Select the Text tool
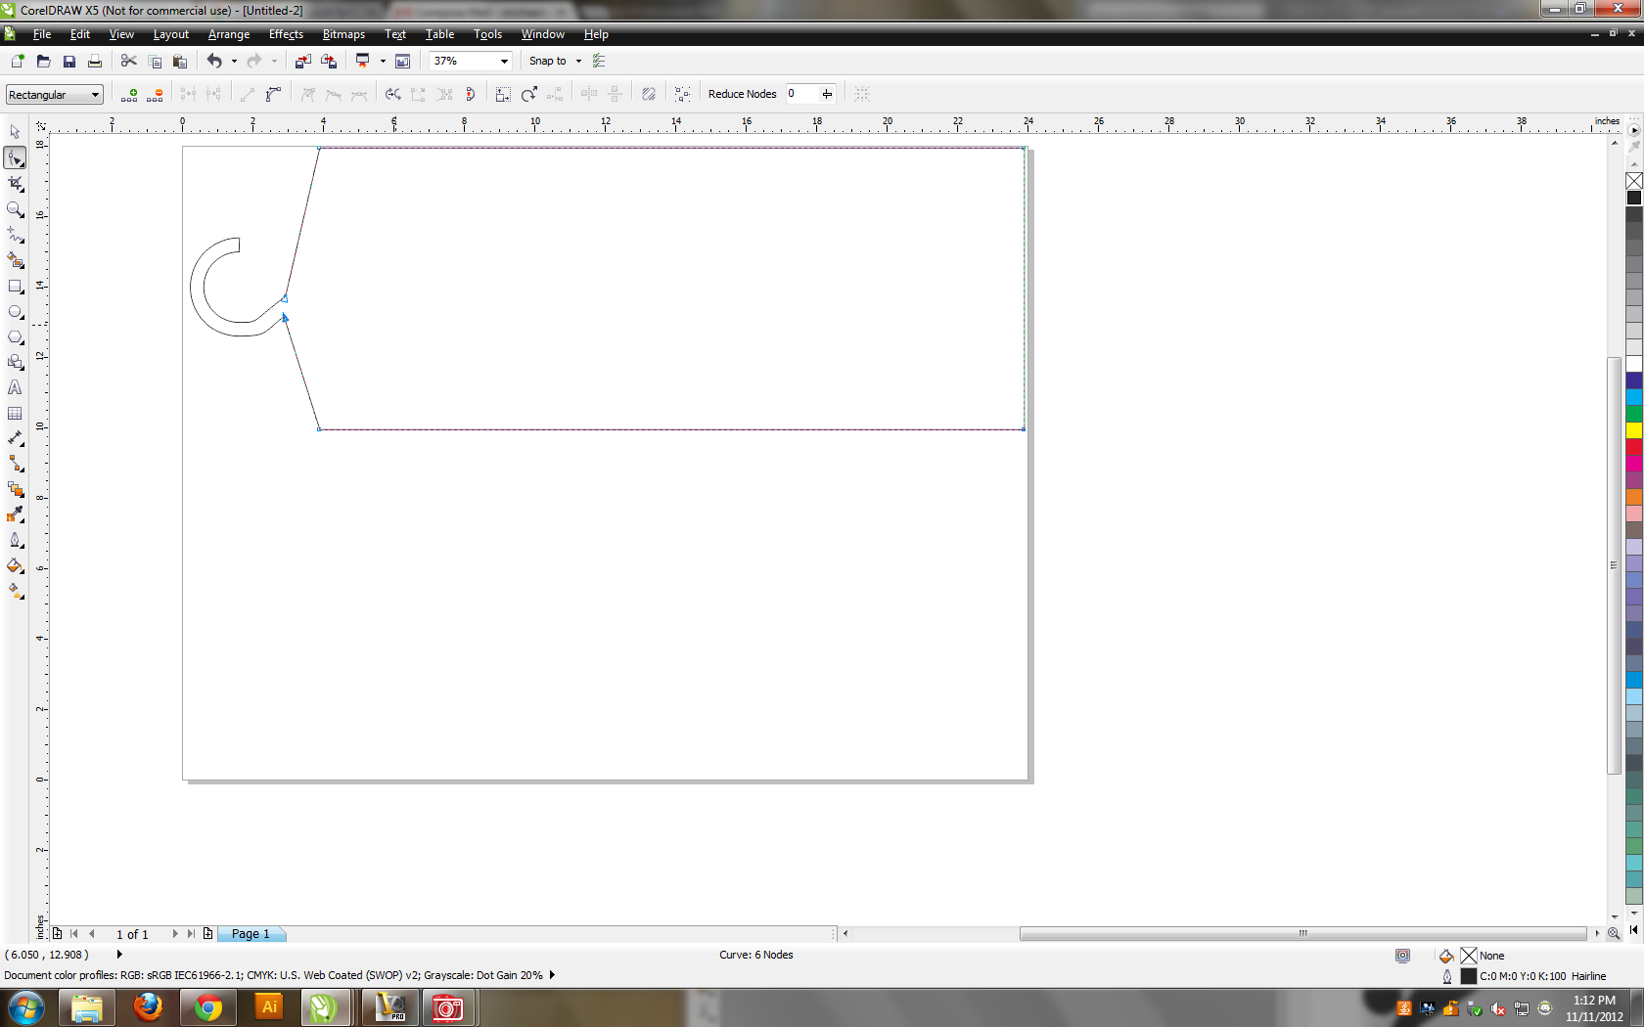The image size is (1644, 1027). [15, 387]
